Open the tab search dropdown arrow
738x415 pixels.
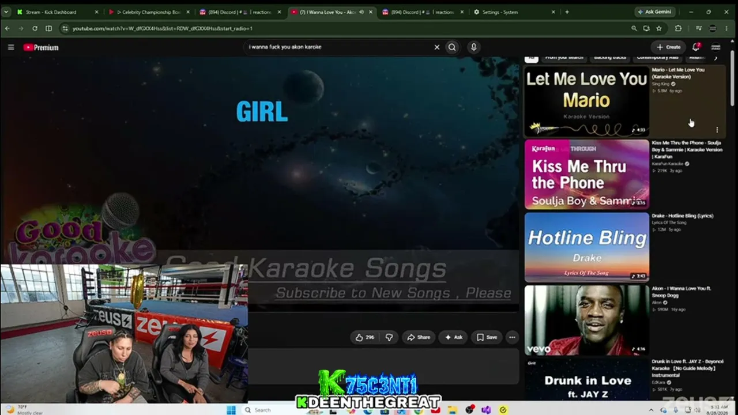[6, 12]
